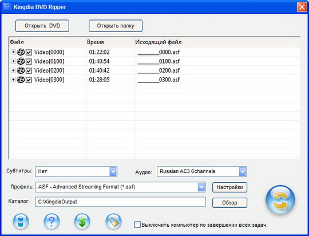Click the film reel icon for Video[0200]

pos(21,70)
